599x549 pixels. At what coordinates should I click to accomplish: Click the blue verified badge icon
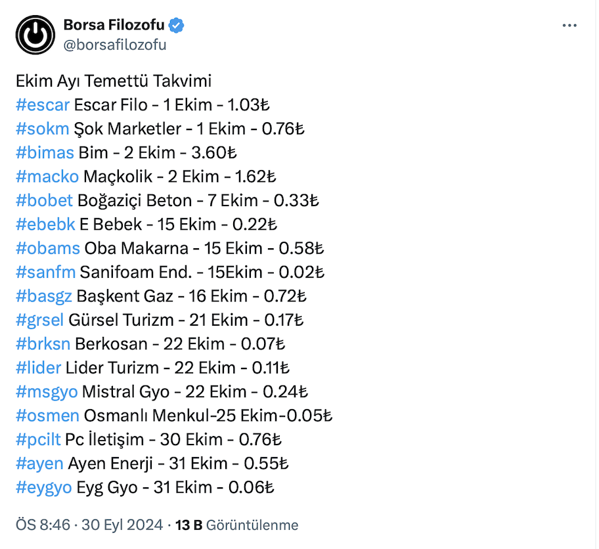(177, 26)
